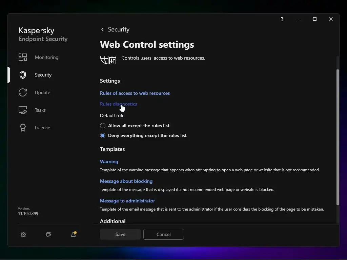The width and height of the screenshot is (347, 260).
Task: Close the Kaspersky window
Action: [331, 19]
